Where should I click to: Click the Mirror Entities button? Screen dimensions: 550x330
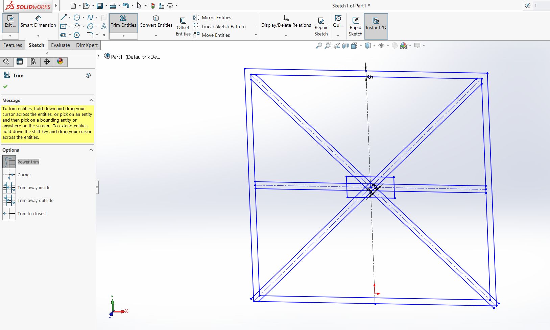point(212,18)
